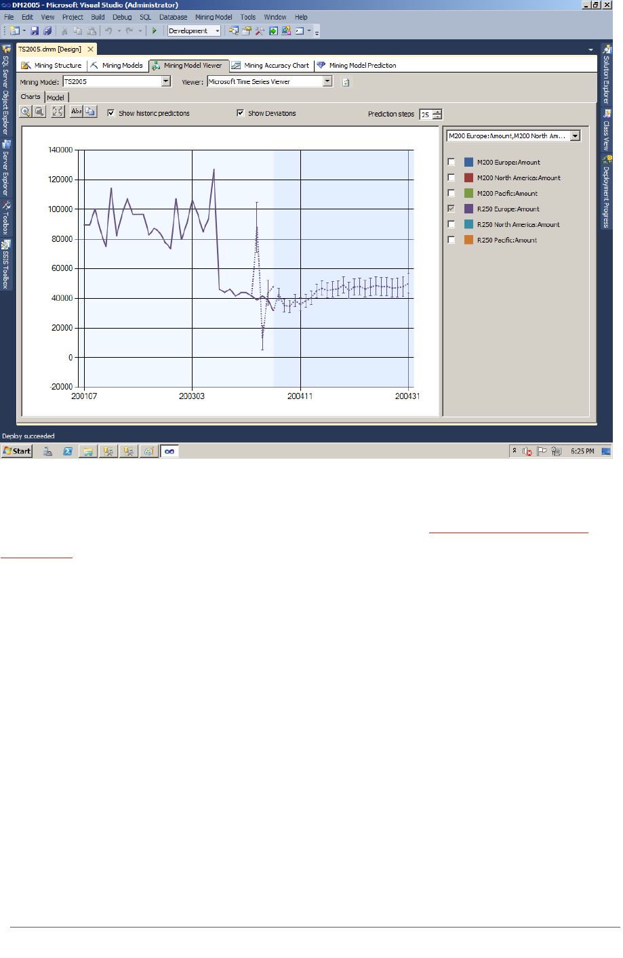Toggle absolute values with Abs icon

(x=77, y=112)
